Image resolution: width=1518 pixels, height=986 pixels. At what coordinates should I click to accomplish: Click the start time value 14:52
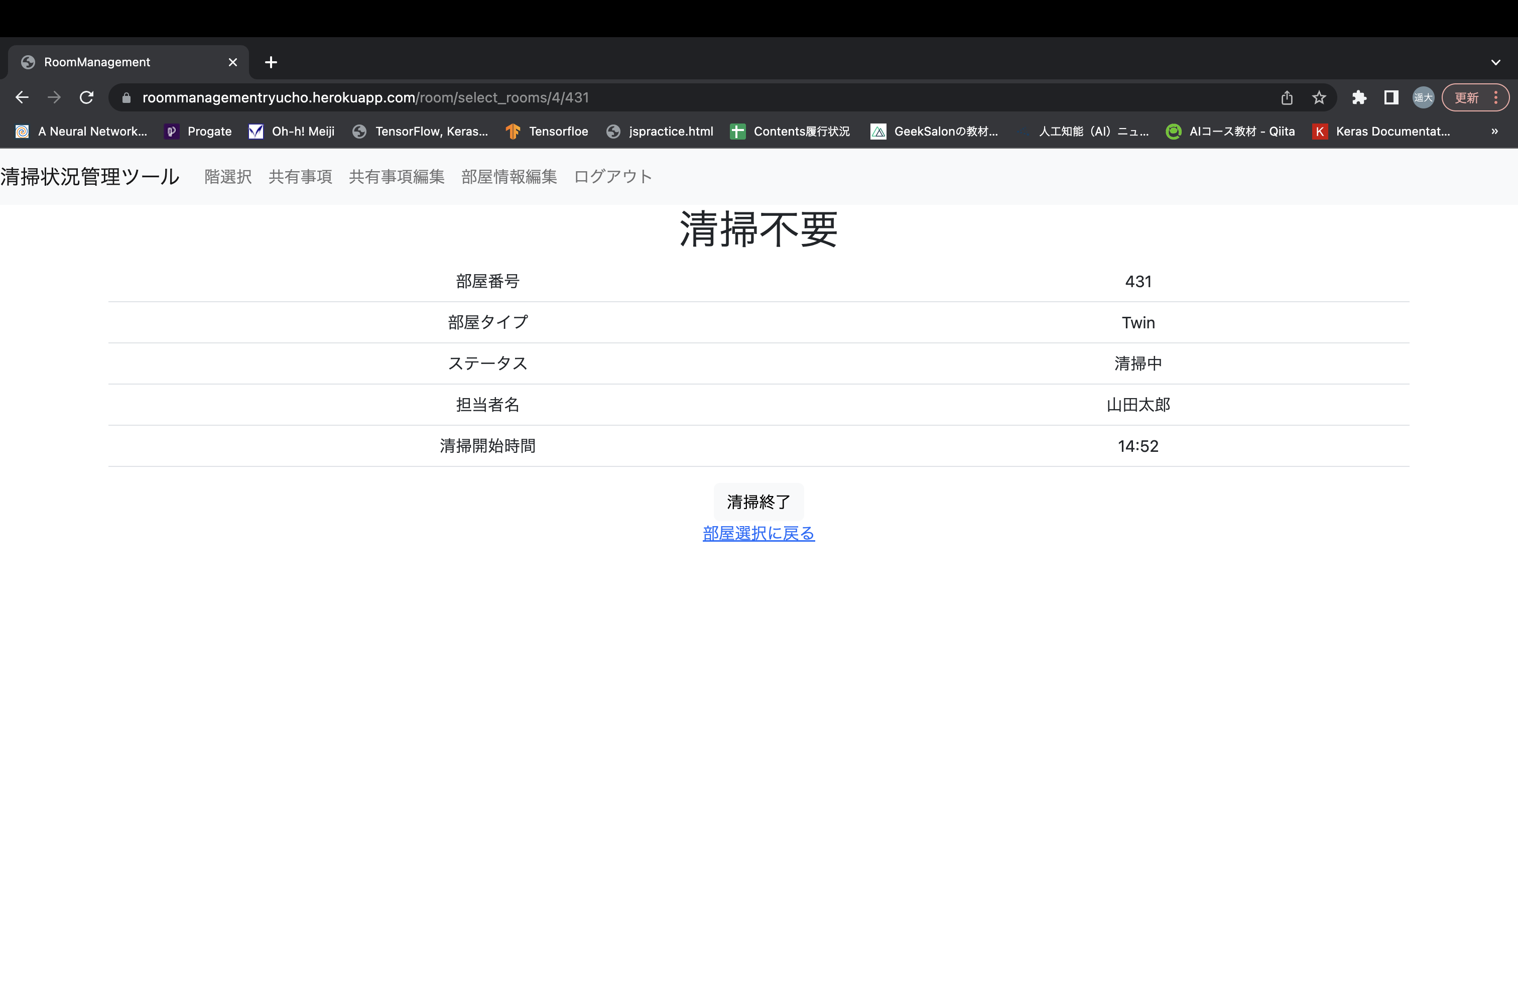point(1138,446)
